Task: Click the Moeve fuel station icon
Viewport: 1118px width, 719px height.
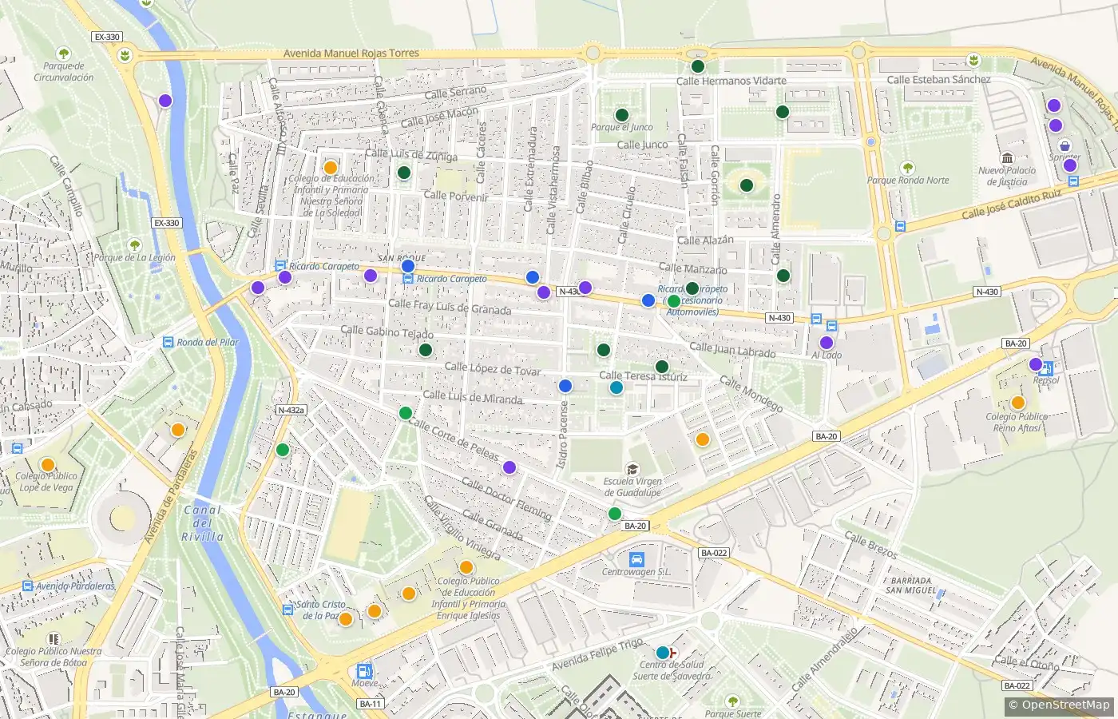Action: (x=364, y=671)
